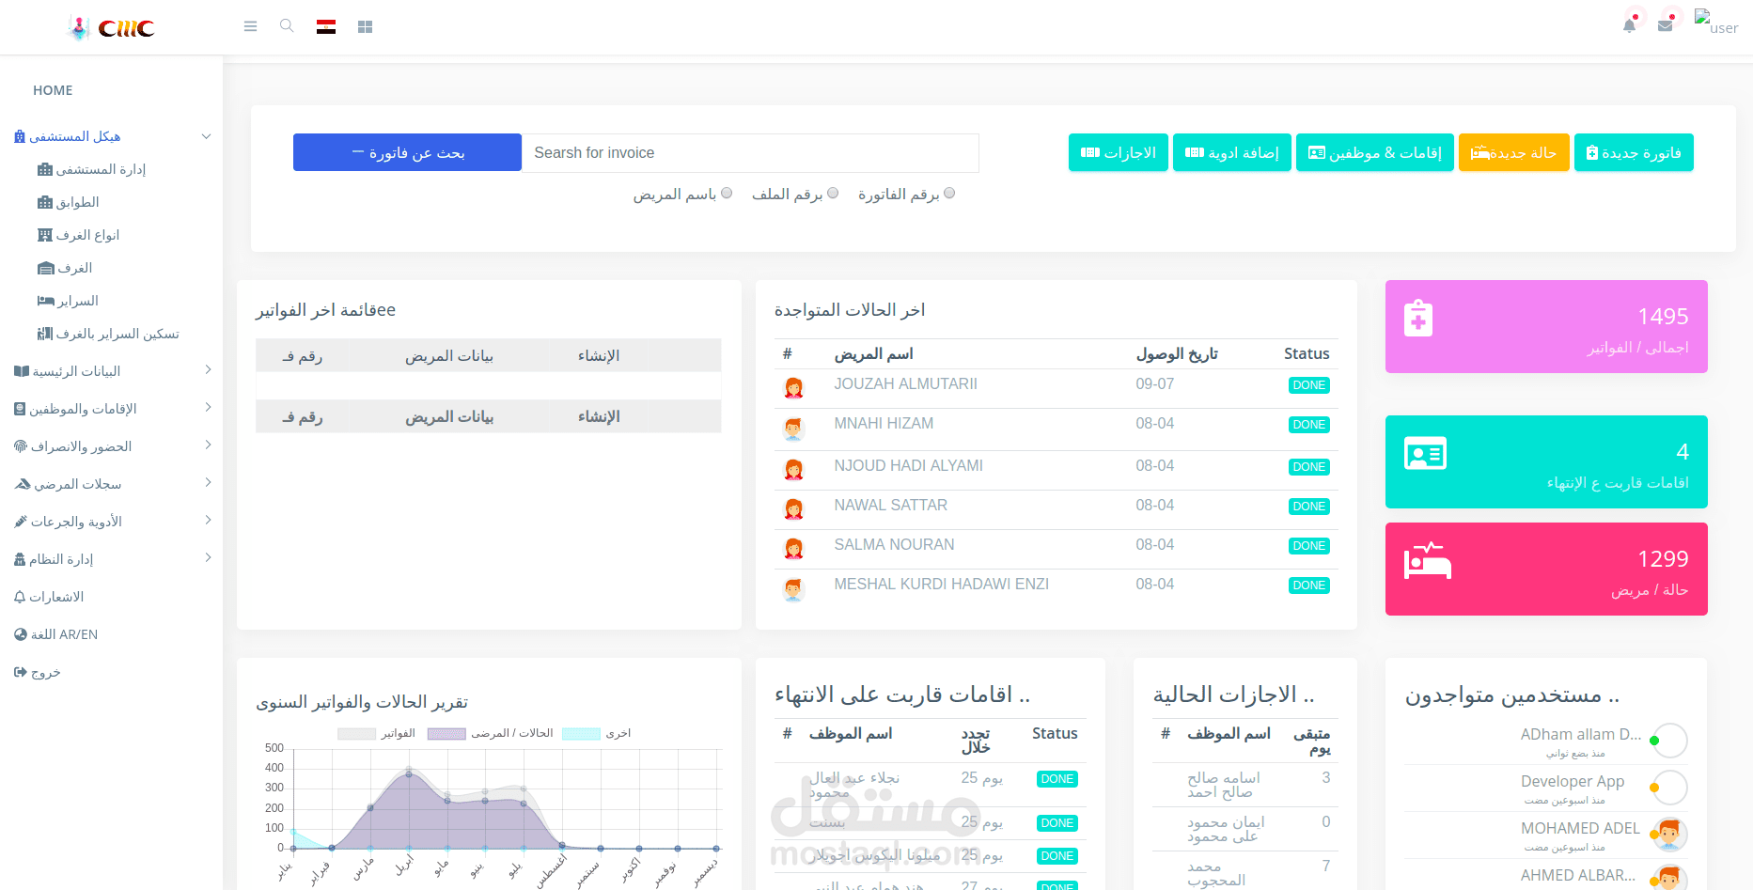Click اسم المريض column header
This screenshot has height=890, width=1753.
click(x=873, y=353)
